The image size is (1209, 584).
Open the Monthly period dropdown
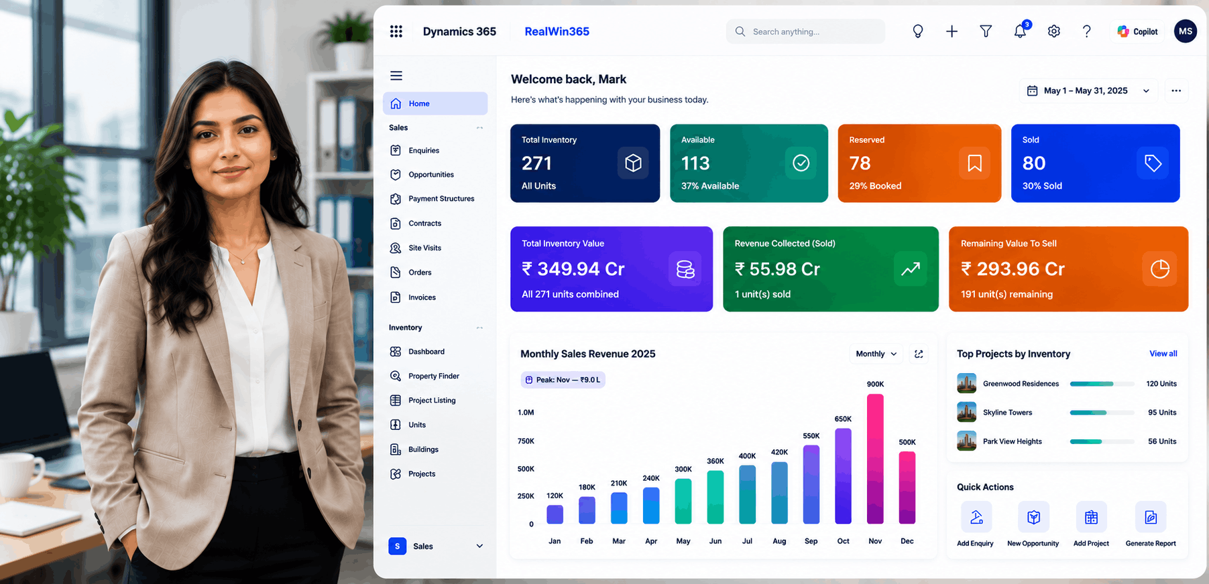coord(876,354)
